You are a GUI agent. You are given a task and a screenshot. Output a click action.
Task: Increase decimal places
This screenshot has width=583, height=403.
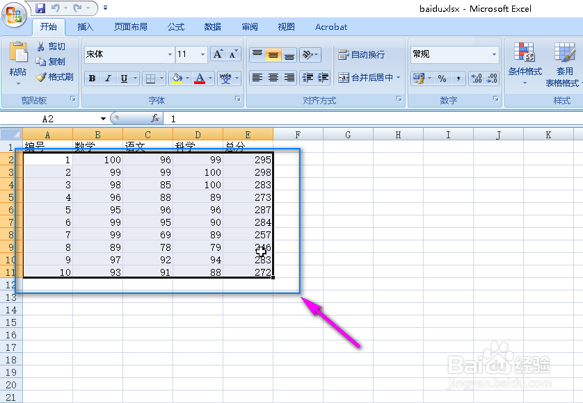tap(477, 79)
